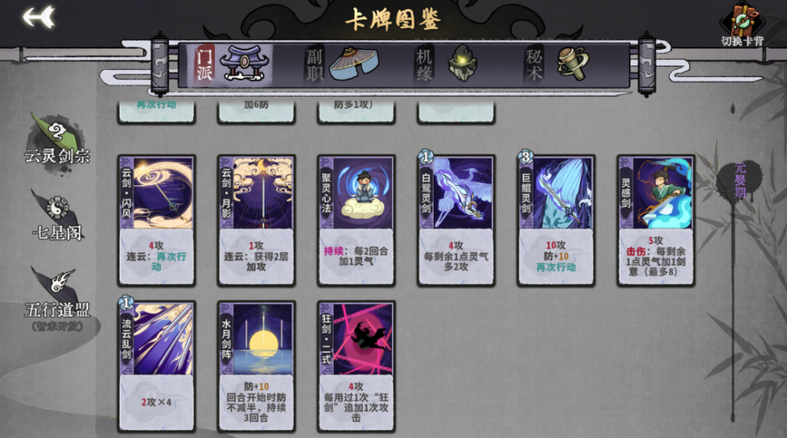Select the 元婴期 stage marker

click(x=740, y=181)
